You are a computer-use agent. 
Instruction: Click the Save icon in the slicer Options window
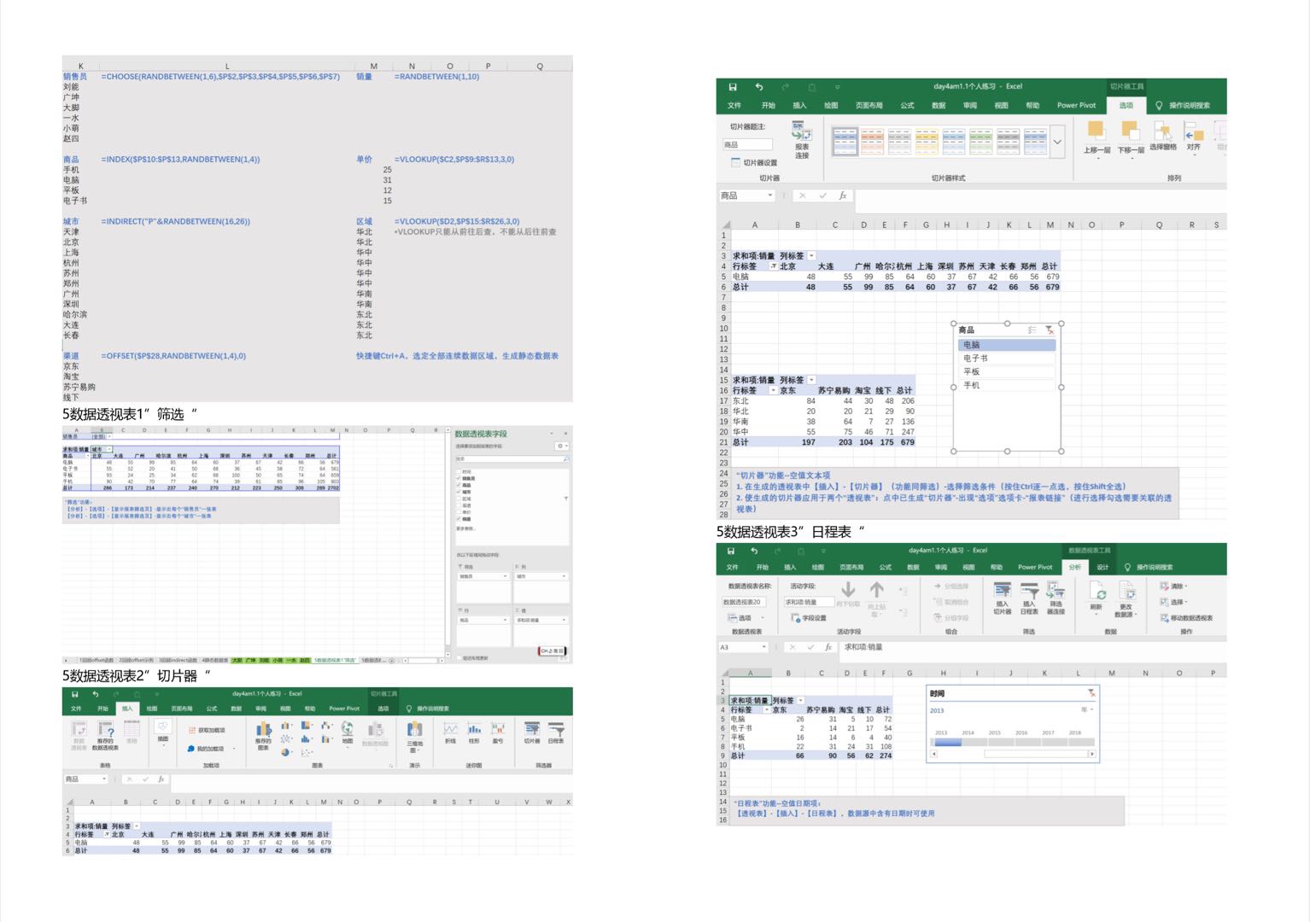coord(732,87)
